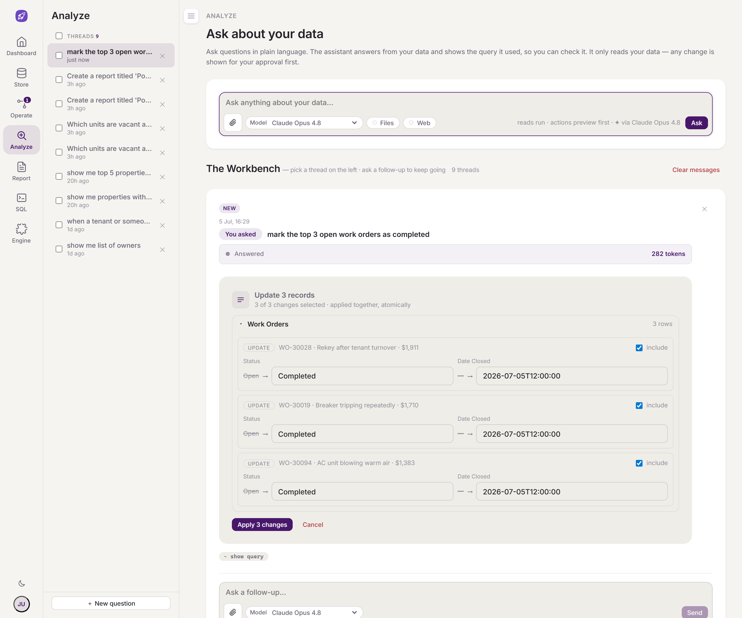Screen dimensions: 742x618
Task: Click the Ask anything about your data field
Action: tap(465, 102)
